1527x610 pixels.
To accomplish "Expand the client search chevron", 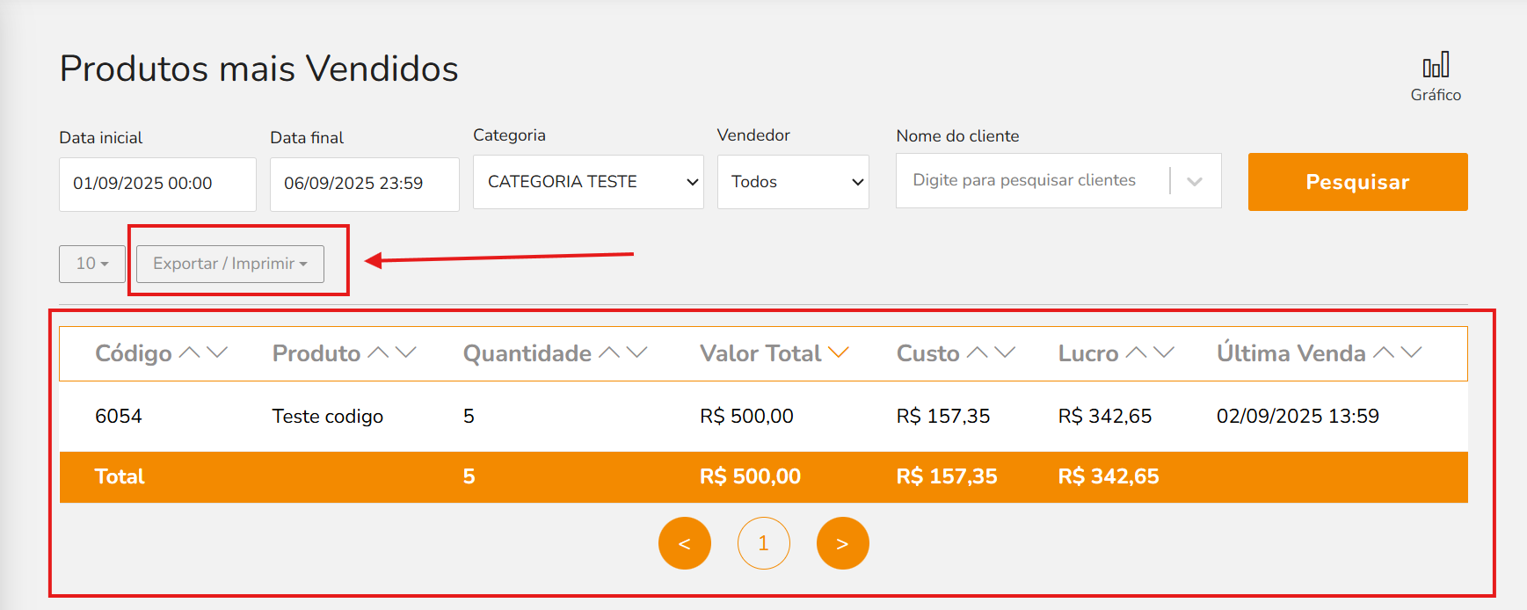I will point(1195,181).
